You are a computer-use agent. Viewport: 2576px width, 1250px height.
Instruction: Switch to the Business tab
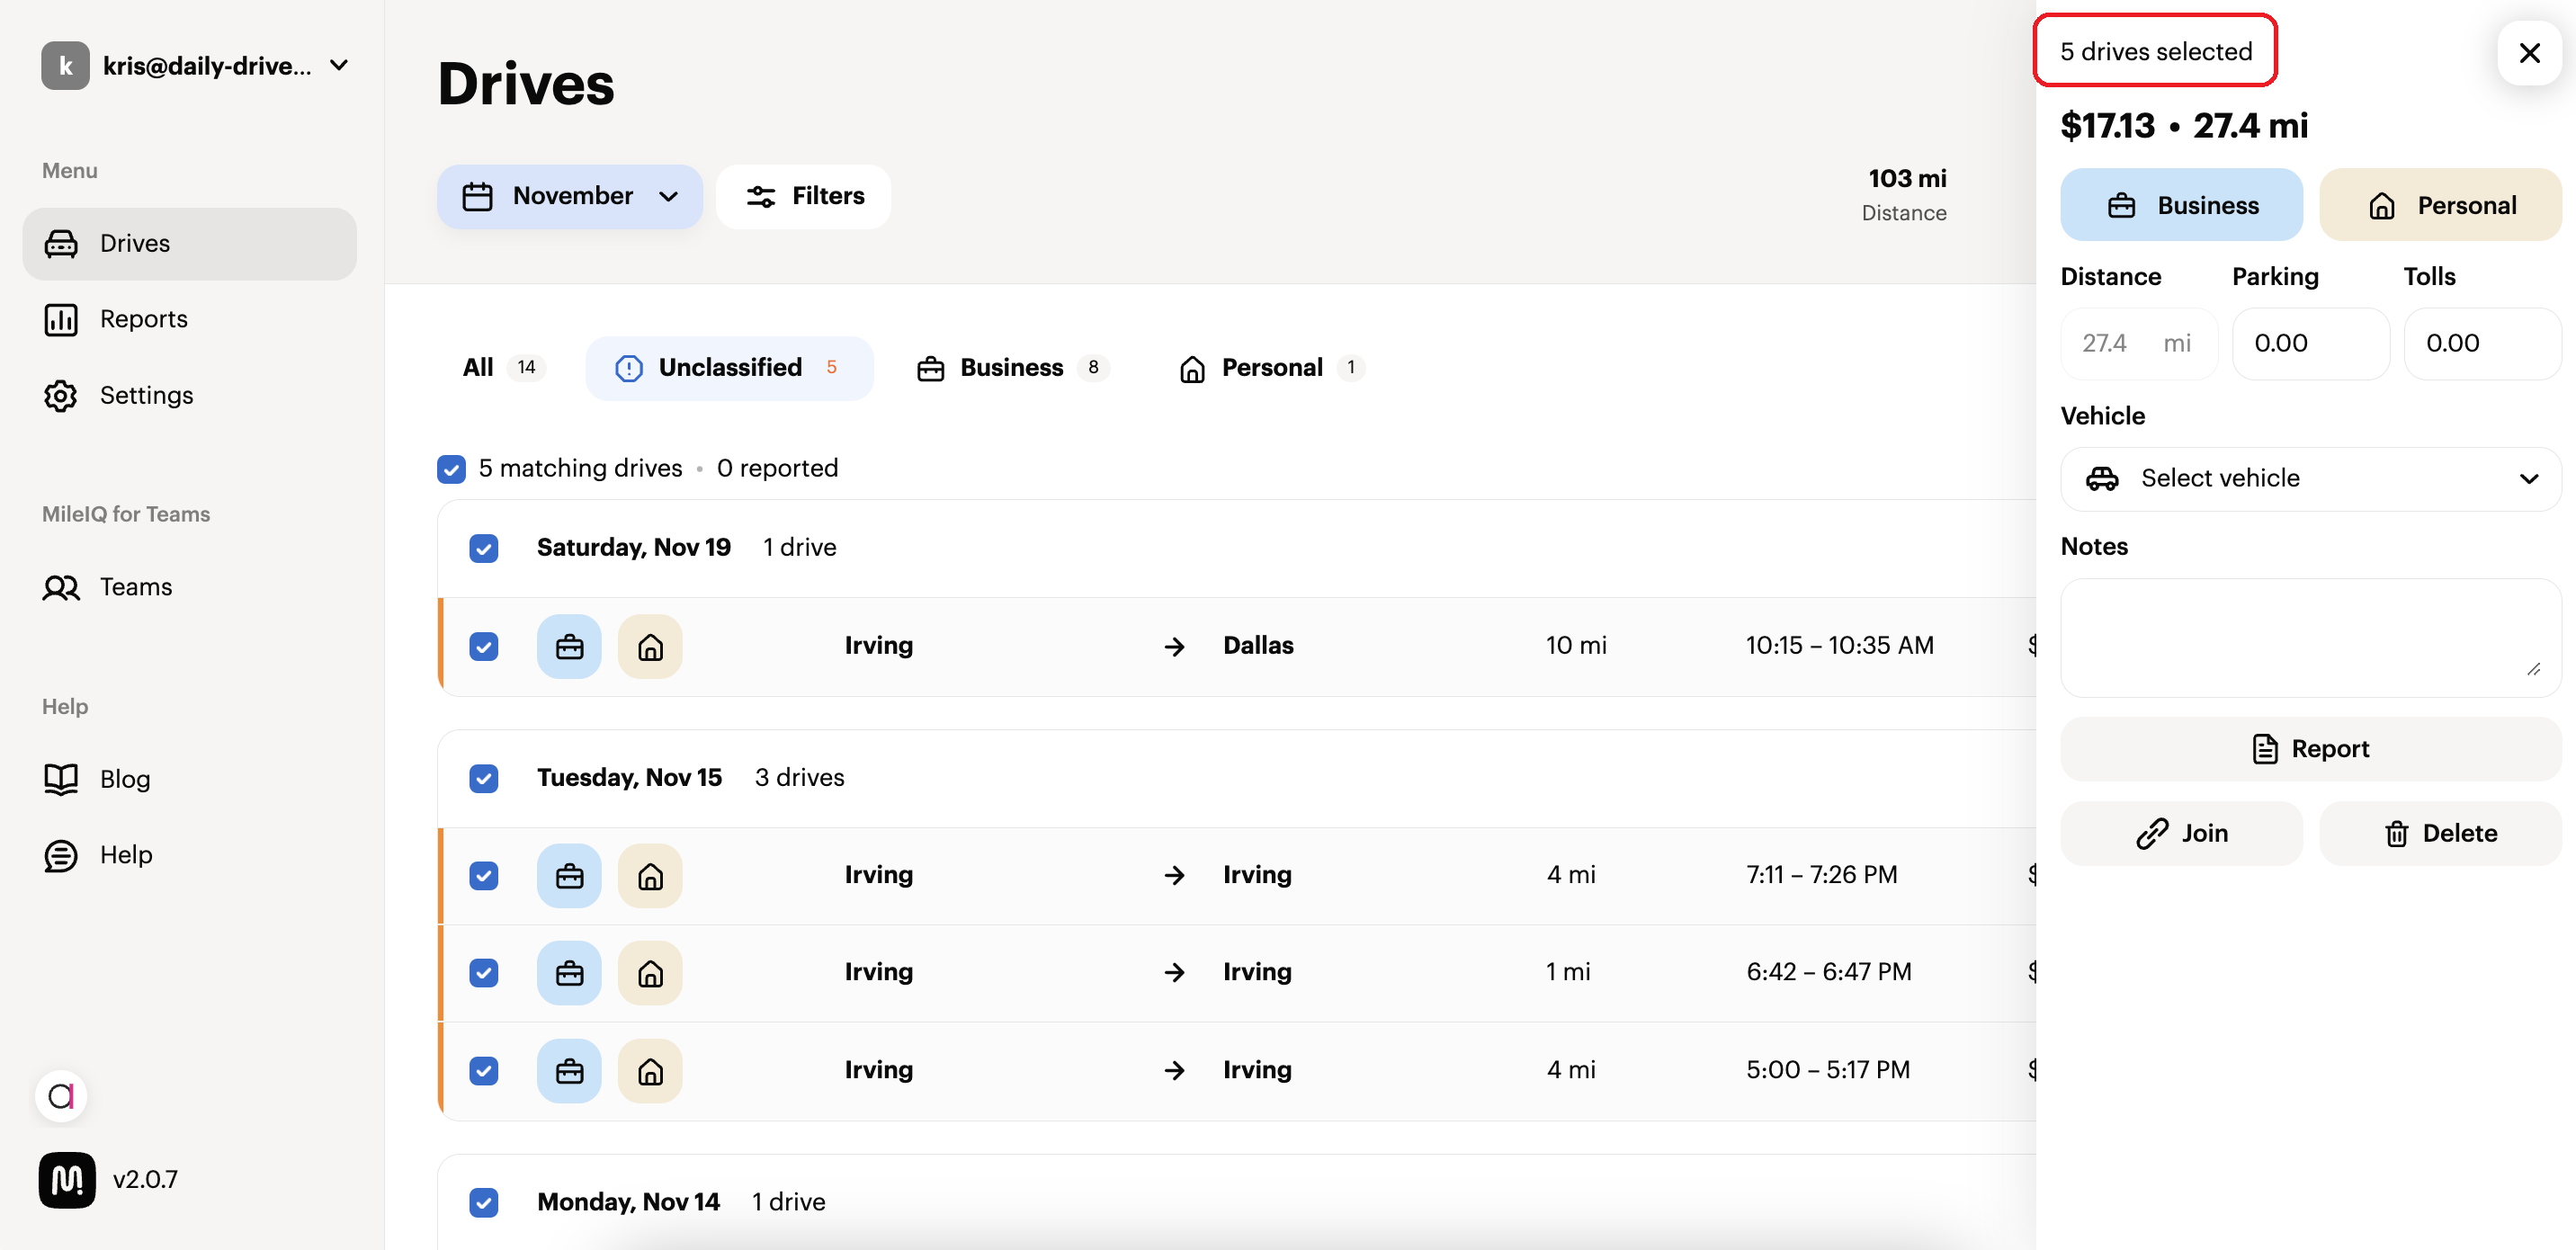click(1012, 368)
